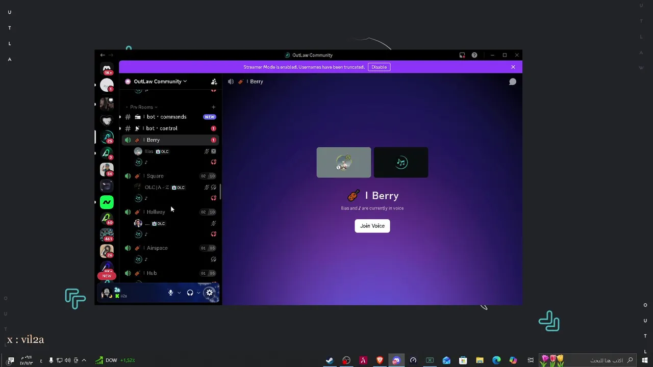Open Steam from the taskbar
The image size is (653, 367).
(x=330, y=360)
